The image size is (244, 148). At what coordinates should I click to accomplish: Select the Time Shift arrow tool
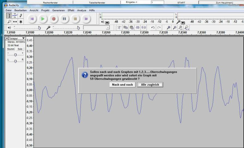15,22
